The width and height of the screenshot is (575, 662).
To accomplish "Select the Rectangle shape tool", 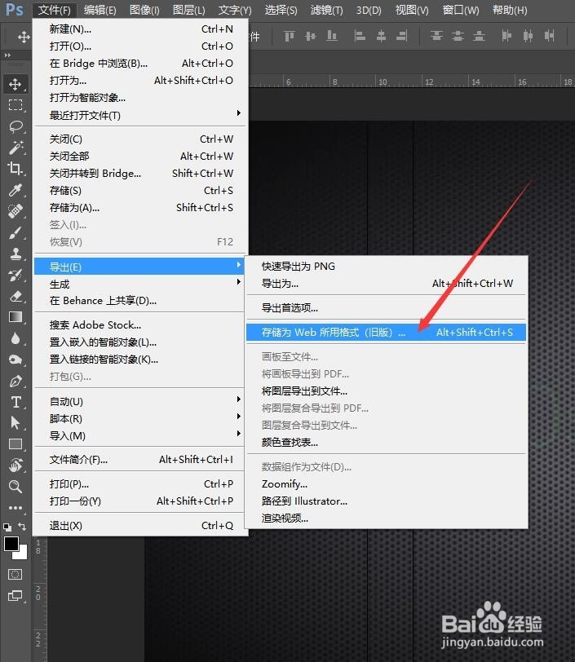I will coord(15,444).
